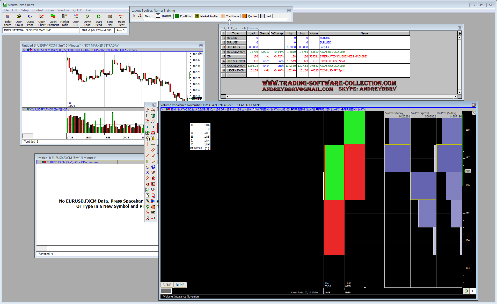This screenshot has height=304, width=497.
Task: Toggle the X box on USDJPY.FXCM series
Action: (24, 50)
